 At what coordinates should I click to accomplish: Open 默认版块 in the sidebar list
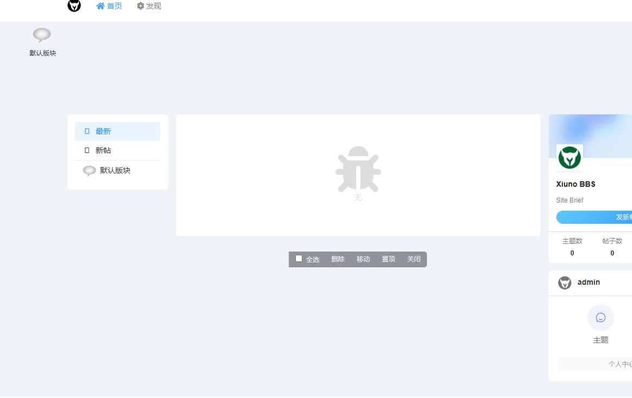point(115,170)
